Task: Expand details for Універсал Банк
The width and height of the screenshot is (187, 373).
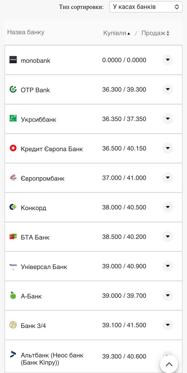Action: pos(168,266)
